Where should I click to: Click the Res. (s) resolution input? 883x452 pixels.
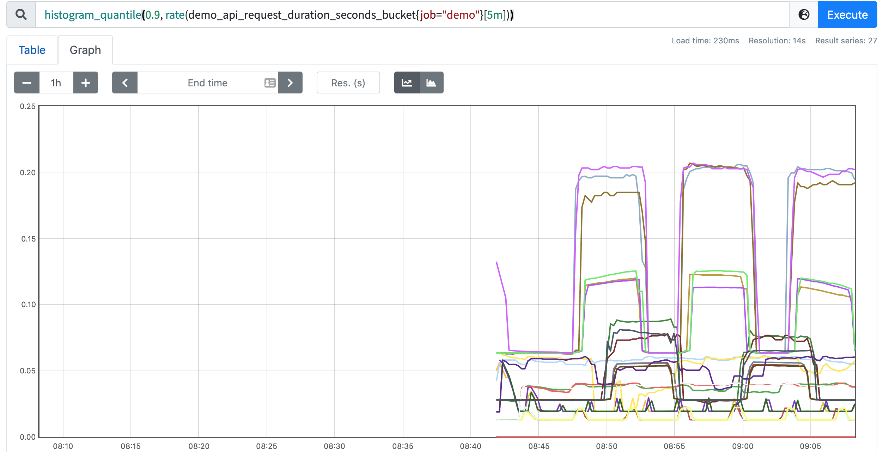click(x=348, y=83)
